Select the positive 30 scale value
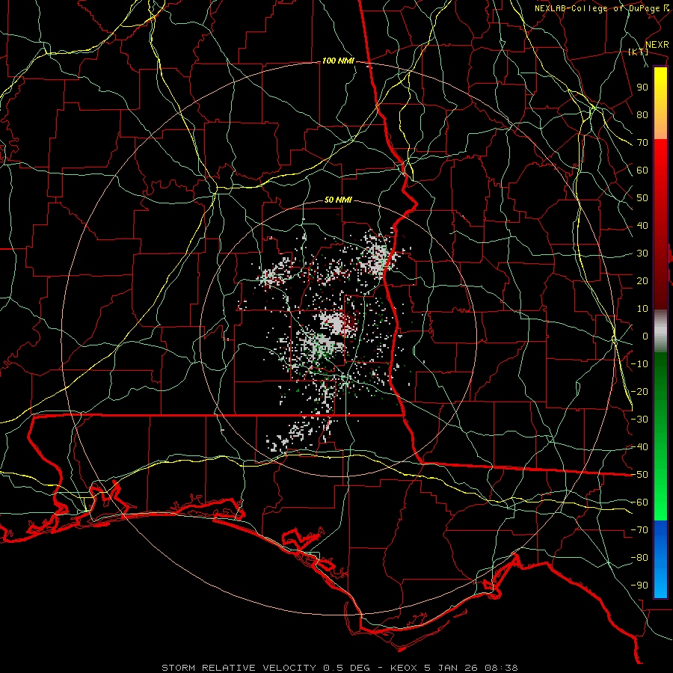The height and width of the screenshot is (673, 673). (x=642, y=253)
